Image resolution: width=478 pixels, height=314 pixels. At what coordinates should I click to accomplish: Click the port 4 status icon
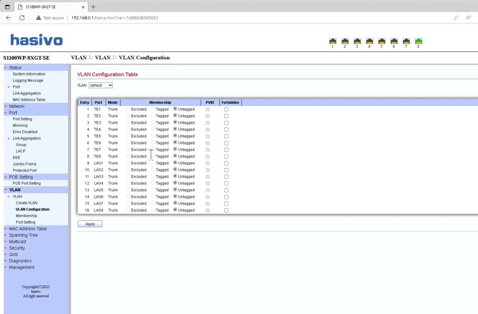(x=369, y=41)
